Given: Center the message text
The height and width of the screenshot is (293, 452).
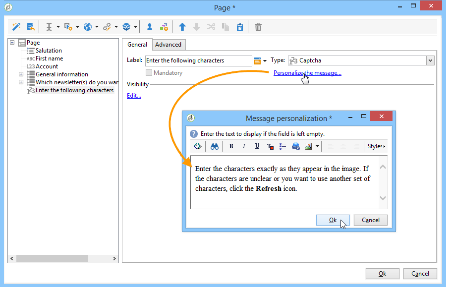Looking at the screenshot, I should tap(343, 147).
